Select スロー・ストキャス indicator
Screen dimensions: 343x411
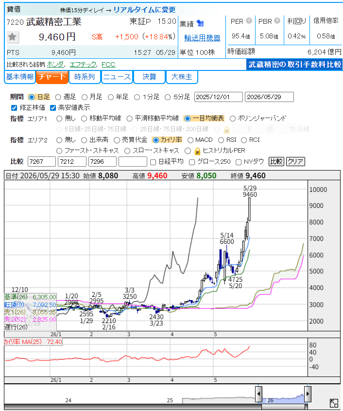point(127,151)
